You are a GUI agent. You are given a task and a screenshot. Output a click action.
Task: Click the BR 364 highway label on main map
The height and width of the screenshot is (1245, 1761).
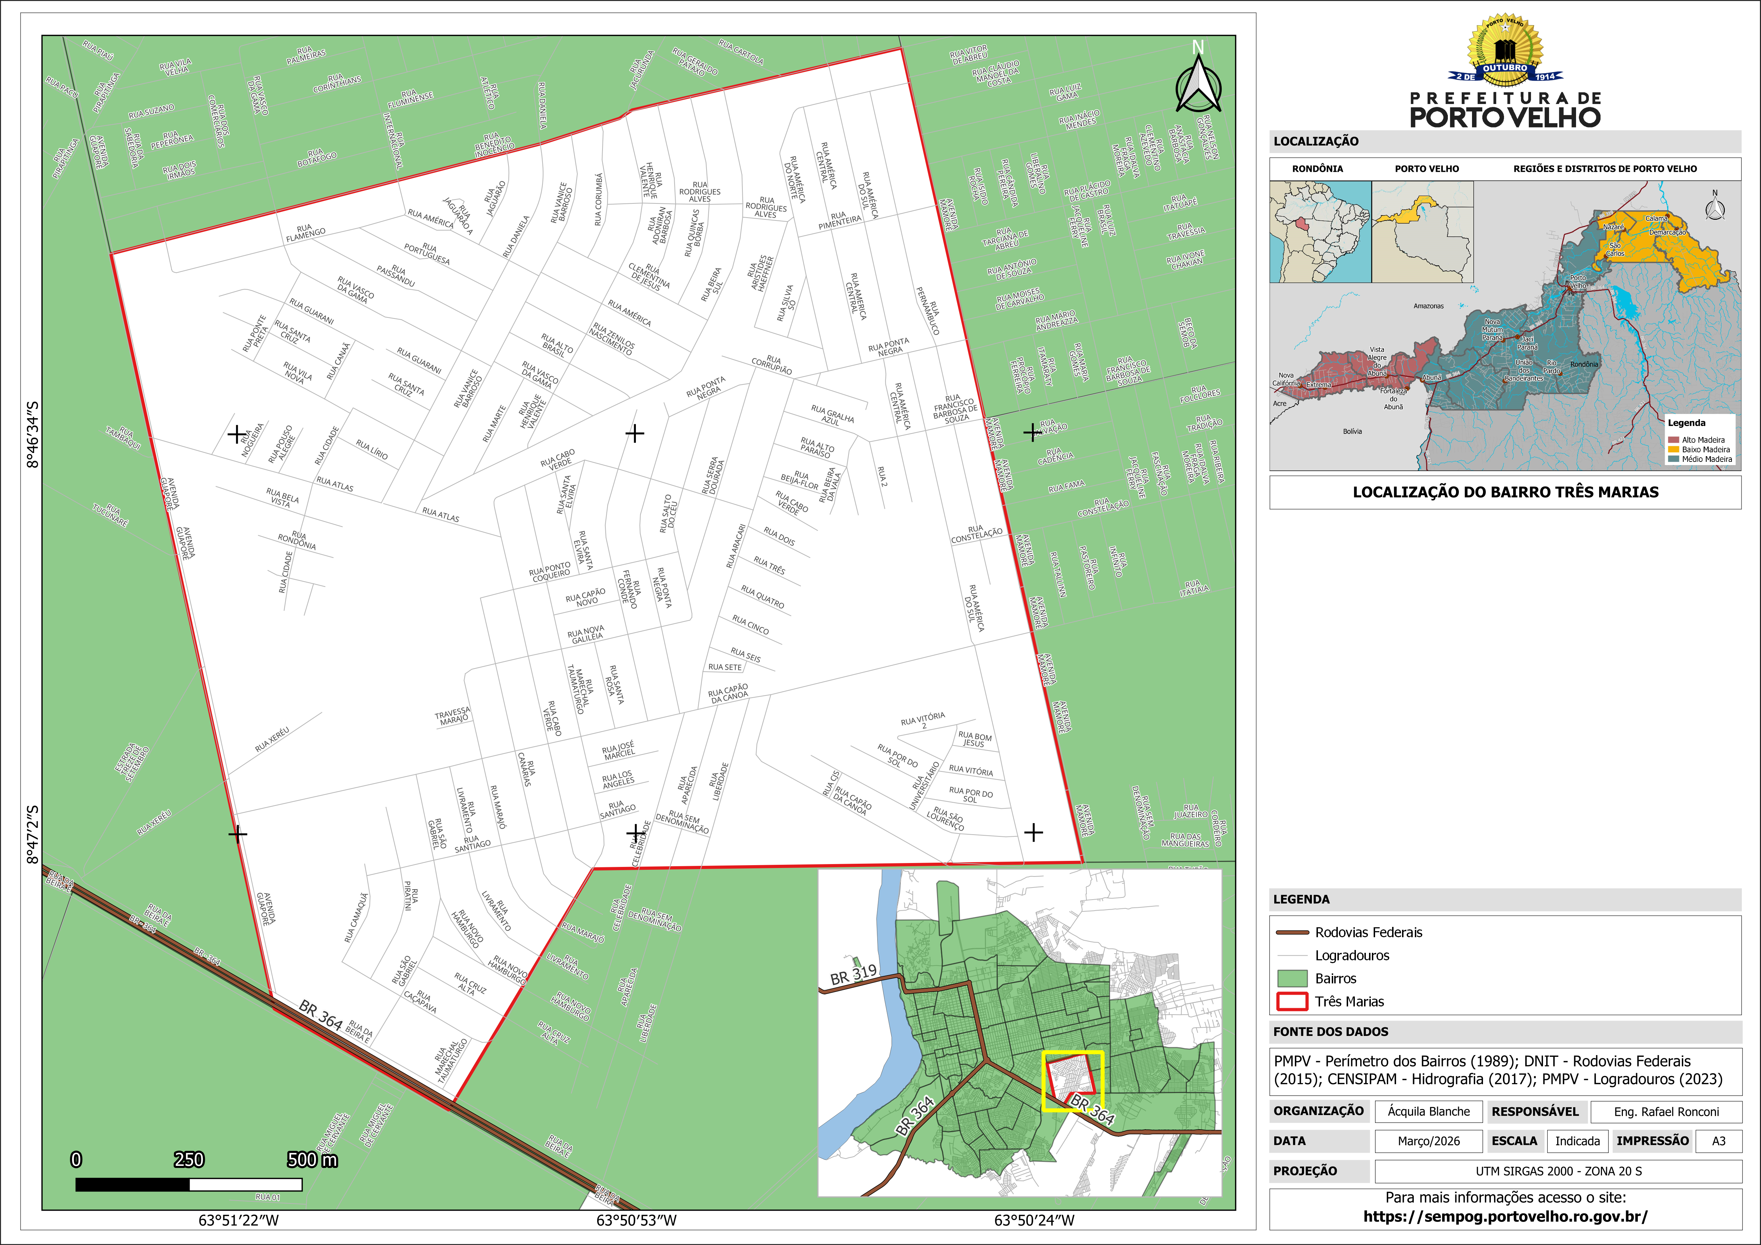[x=321, y=1015]
